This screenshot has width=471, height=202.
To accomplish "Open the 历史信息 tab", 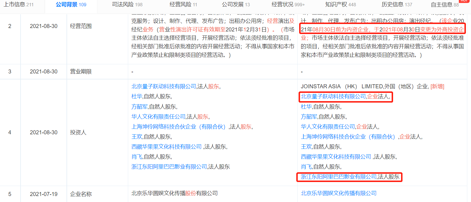I will tap(397, 5).
